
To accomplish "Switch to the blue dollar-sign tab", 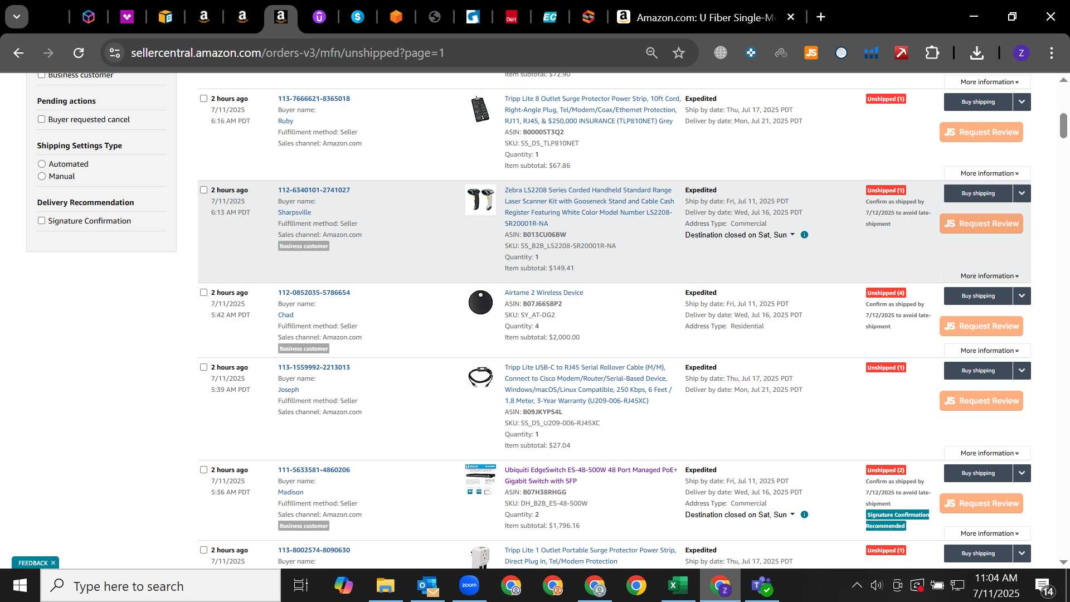I will 358,17.
